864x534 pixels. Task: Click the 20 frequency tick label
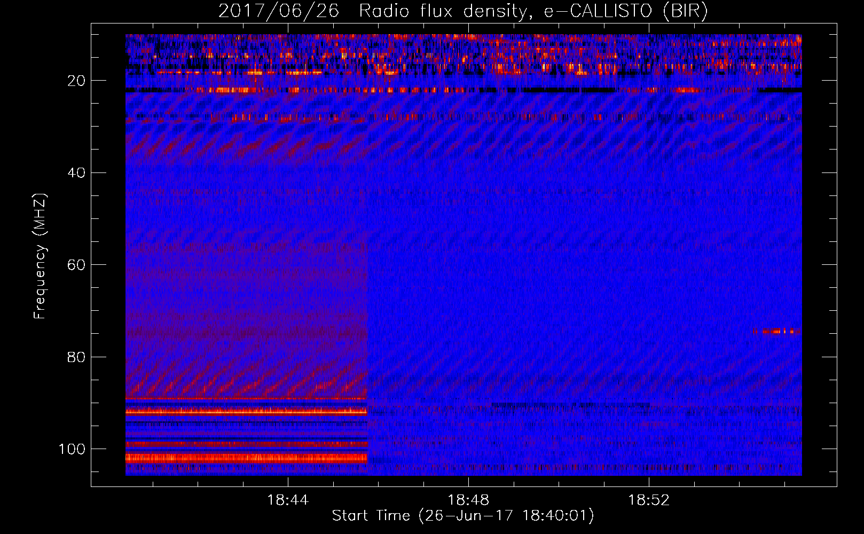(77, 81)
